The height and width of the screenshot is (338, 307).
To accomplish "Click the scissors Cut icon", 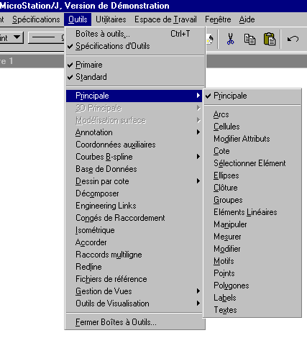I will coord(230,39).
